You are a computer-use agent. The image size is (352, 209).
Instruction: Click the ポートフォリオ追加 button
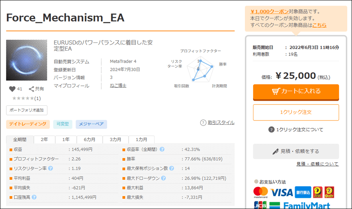point(27,110)
